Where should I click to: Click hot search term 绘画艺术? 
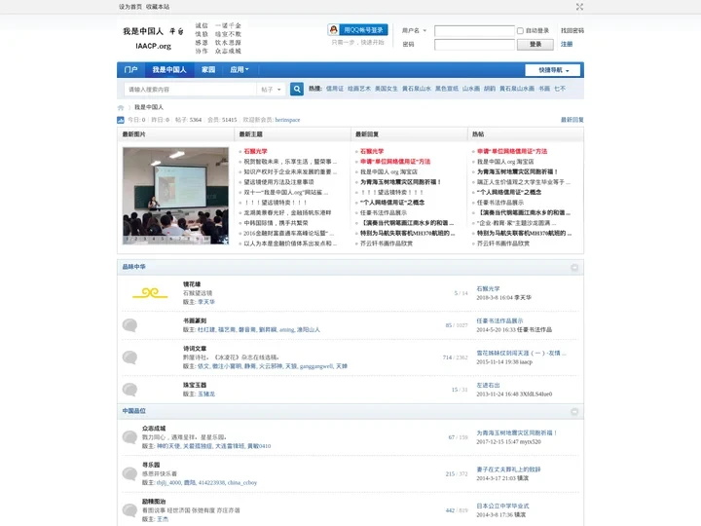click(359, 89)
